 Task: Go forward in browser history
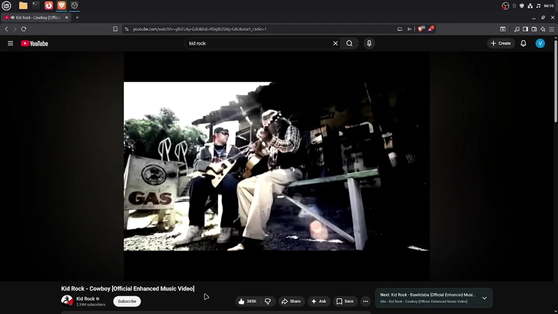tap(15, 29)
